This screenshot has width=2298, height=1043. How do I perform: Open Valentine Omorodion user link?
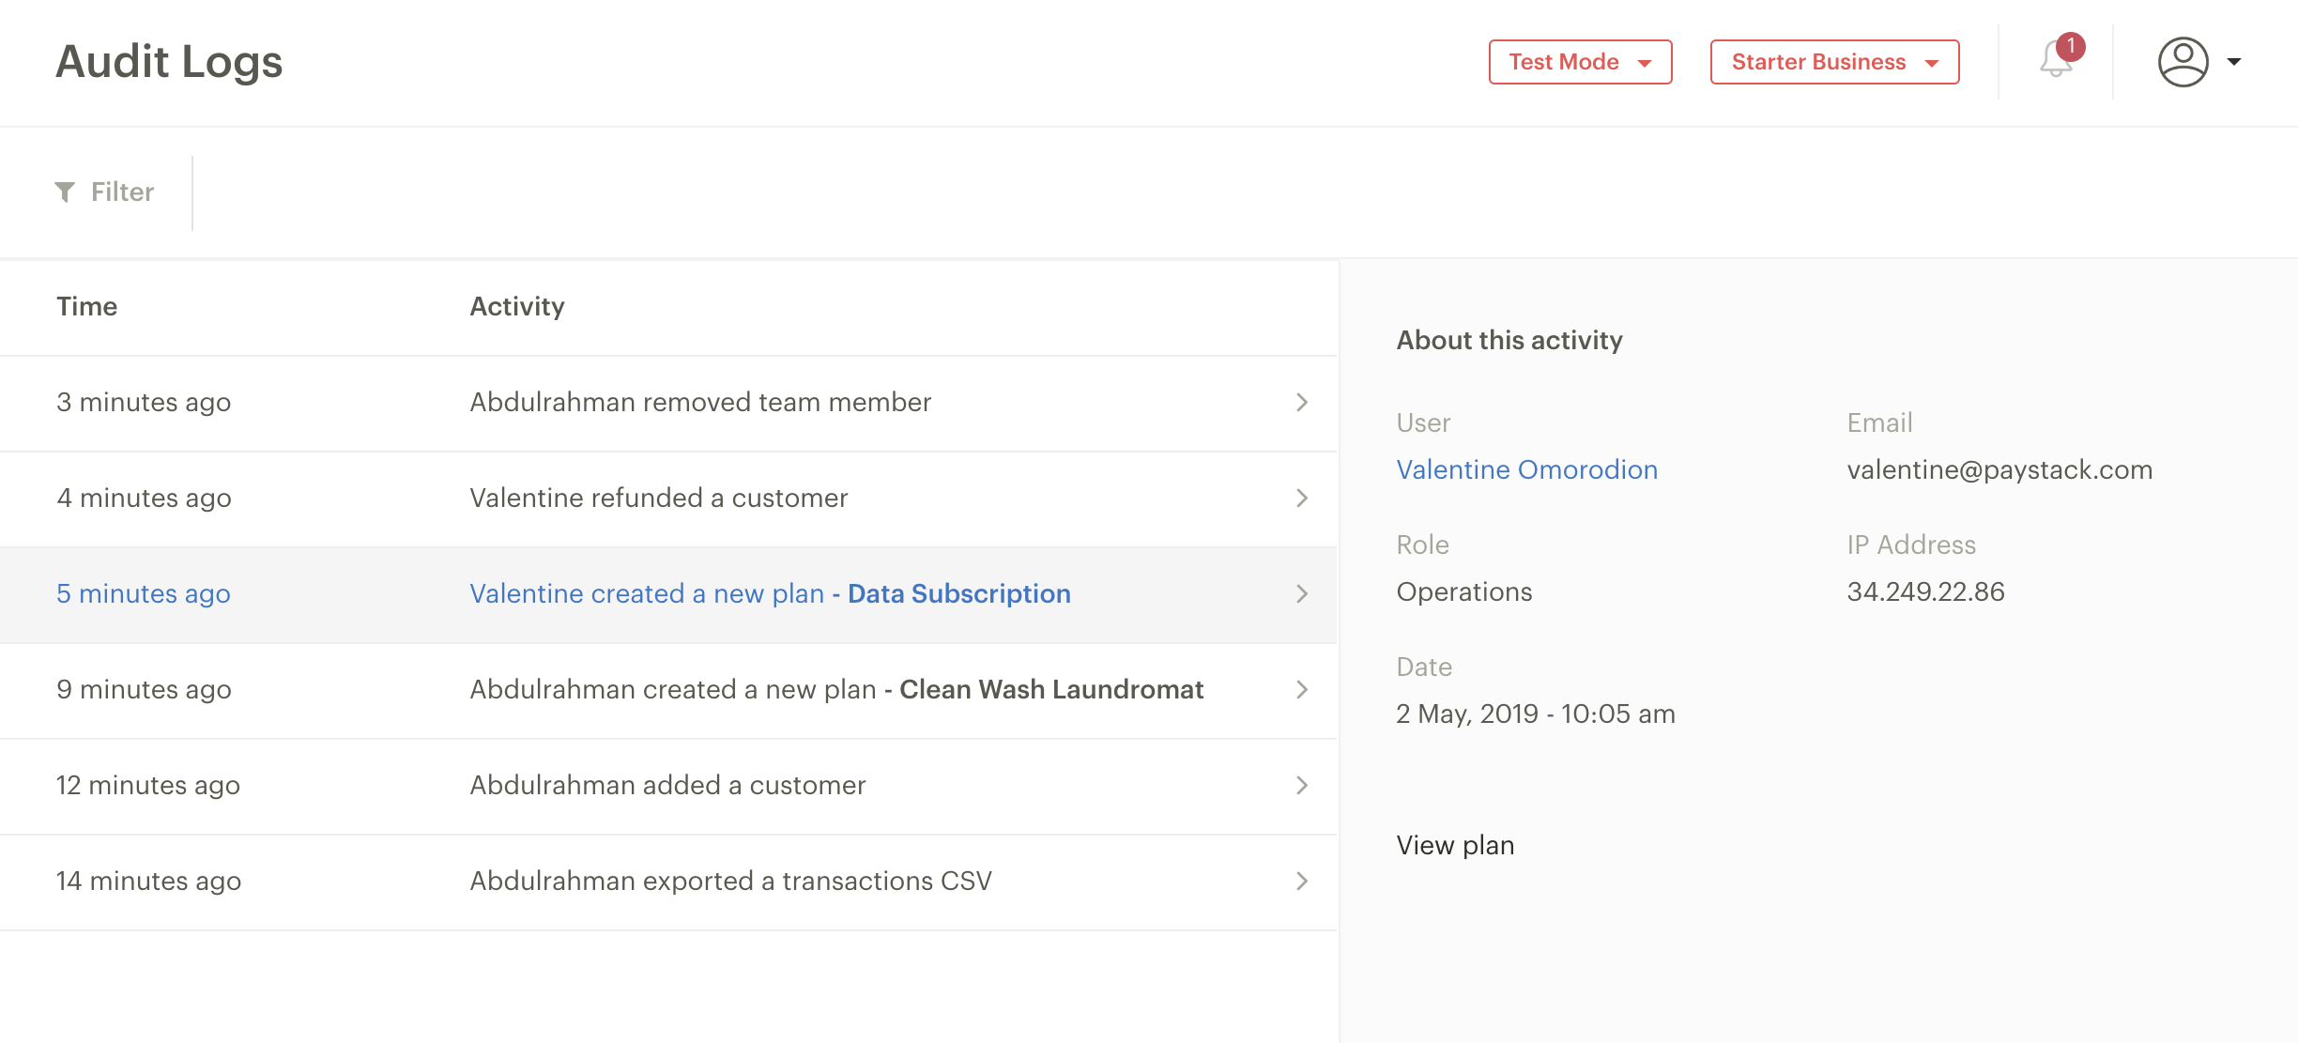(1526, 469)
